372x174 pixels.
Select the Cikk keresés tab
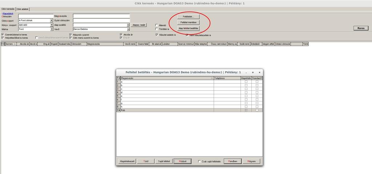tap(8, 9)
